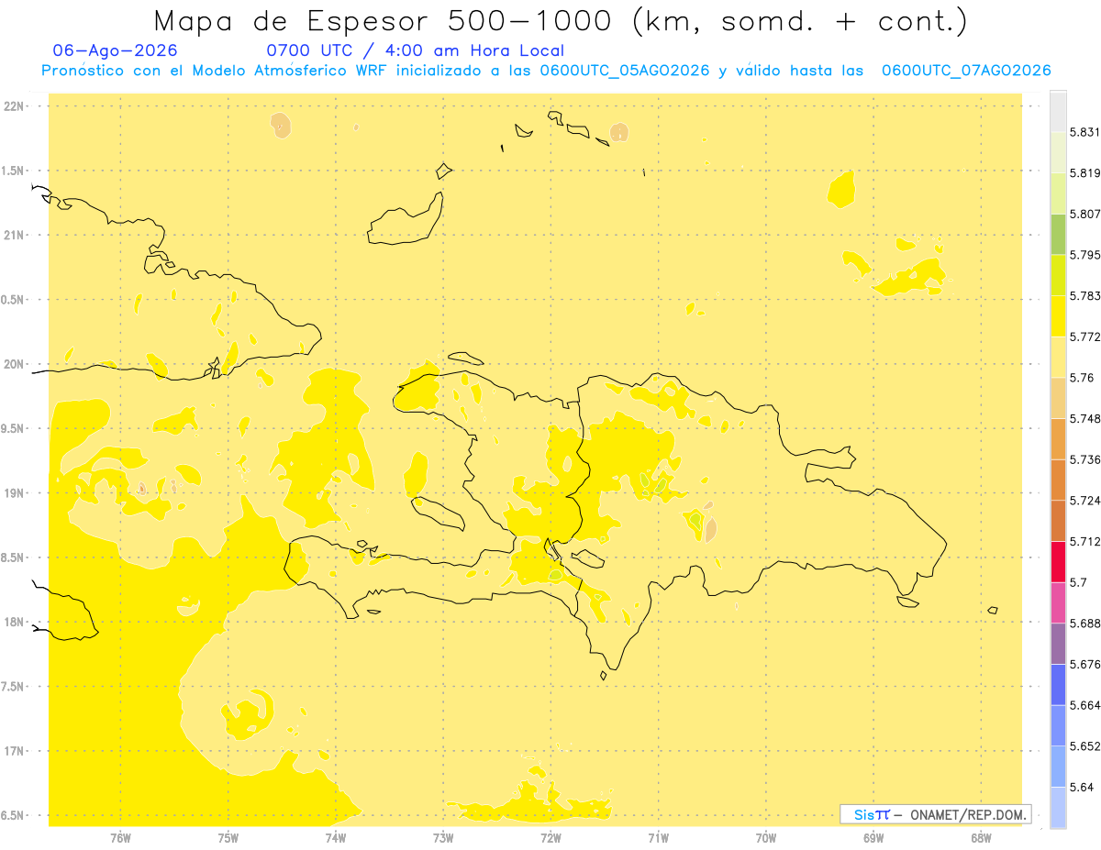Click the legend value 5.795
The width and height of the screenshot is (1101, 850).
click(1084, 255)
